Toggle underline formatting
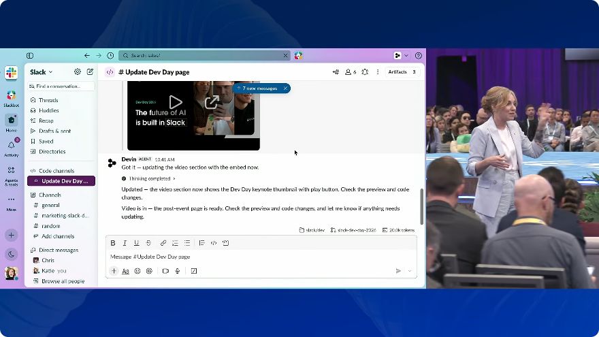 tap(136, 243)
